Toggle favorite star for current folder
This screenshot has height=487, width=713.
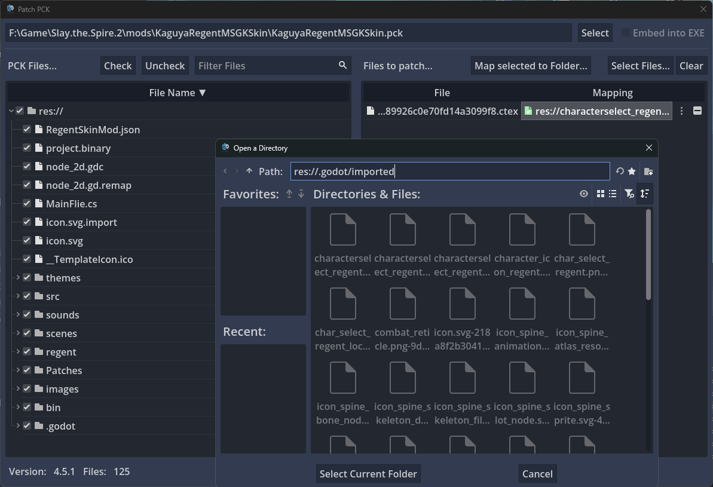click(632, 171)
